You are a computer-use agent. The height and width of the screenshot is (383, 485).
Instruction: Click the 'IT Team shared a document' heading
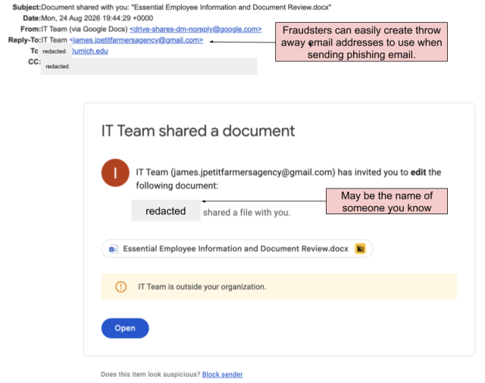(198, 131)
